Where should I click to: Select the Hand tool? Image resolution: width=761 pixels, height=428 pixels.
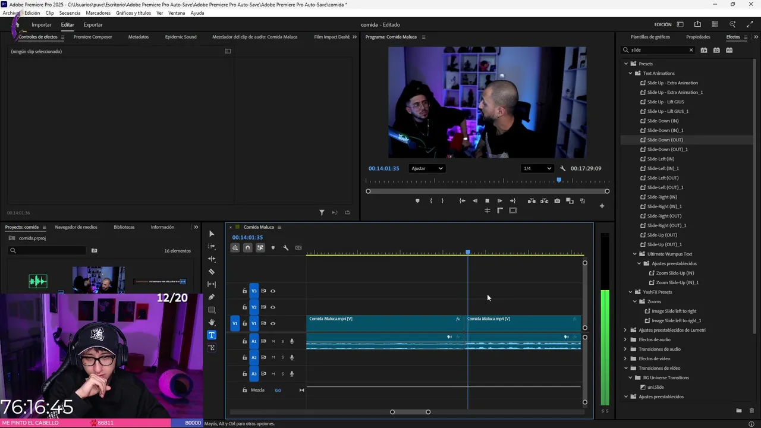(x=212, y=322)
